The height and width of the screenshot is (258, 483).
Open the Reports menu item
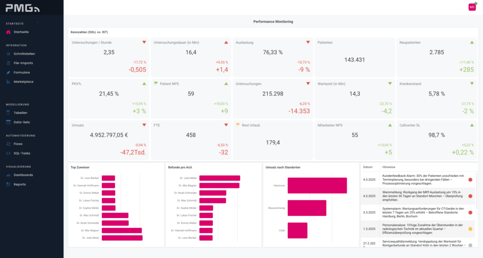[x=20, y=185]
